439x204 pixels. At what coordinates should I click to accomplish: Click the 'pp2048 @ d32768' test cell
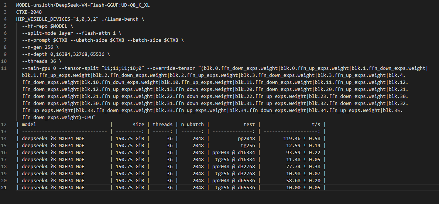tap(234, 166)
